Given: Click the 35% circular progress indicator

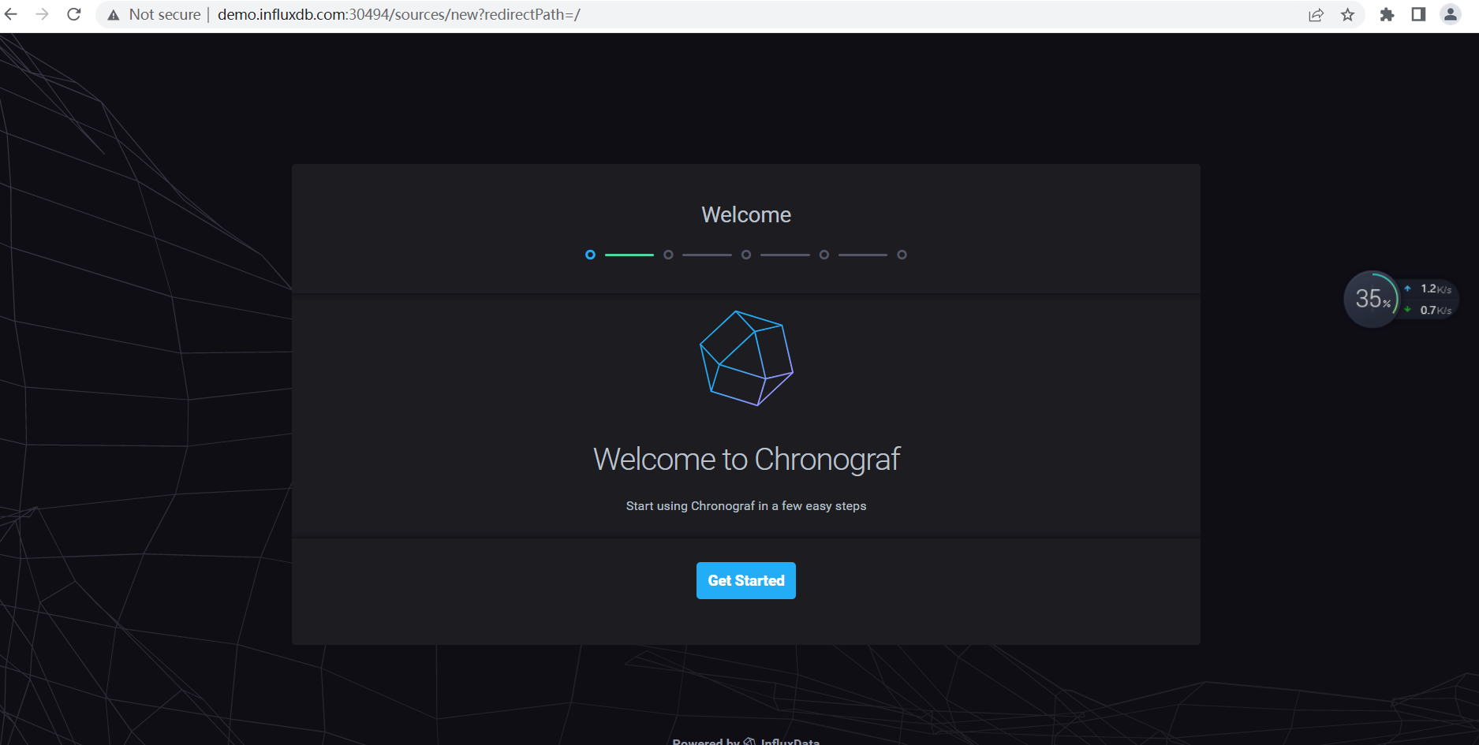Looking at the screenshot, I should (x=1372, y=299).
